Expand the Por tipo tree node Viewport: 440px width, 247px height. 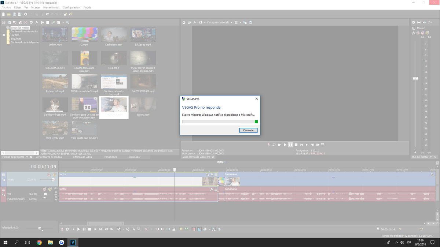pyautogui.click(x=4, y=35)
